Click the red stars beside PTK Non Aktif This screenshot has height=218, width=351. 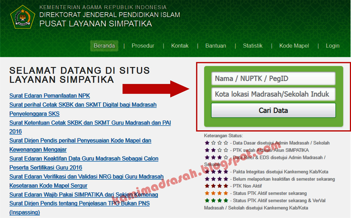coord(217,186)
